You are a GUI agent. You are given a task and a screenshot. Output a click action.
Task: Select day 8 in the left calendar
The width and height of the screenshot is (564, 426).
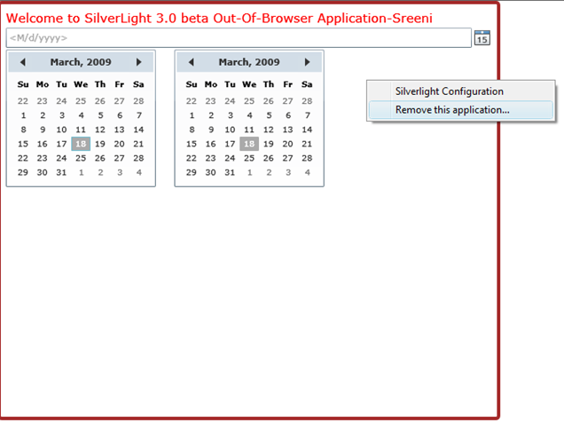23,130
